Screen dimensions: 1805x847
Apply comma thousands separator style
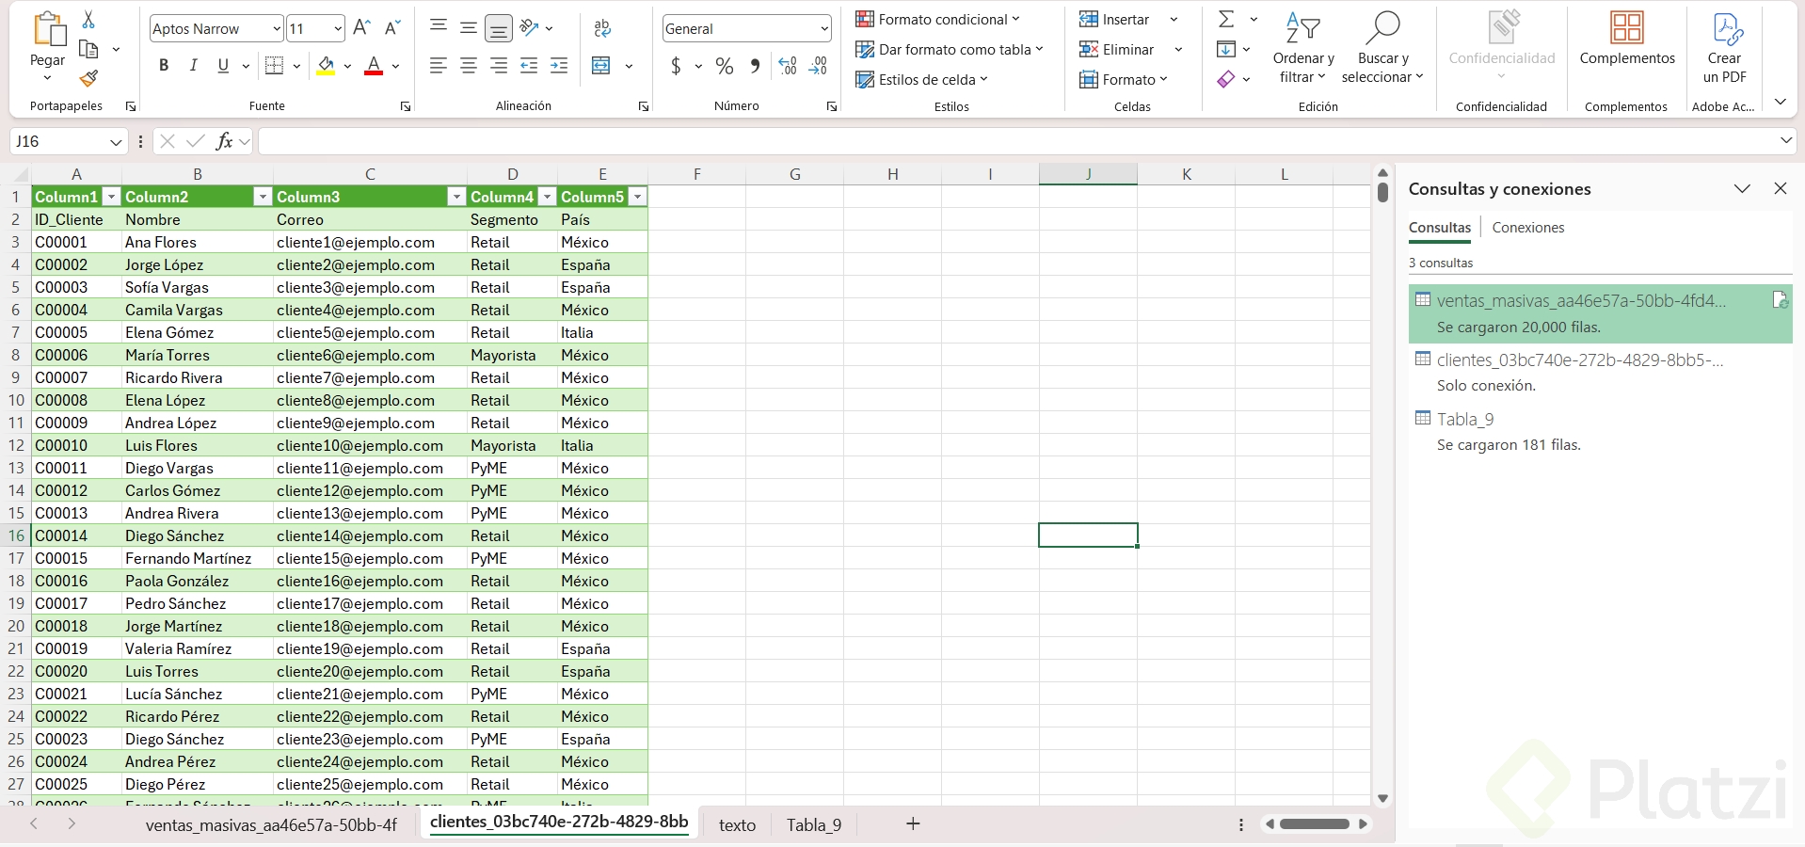click(755, 66)
